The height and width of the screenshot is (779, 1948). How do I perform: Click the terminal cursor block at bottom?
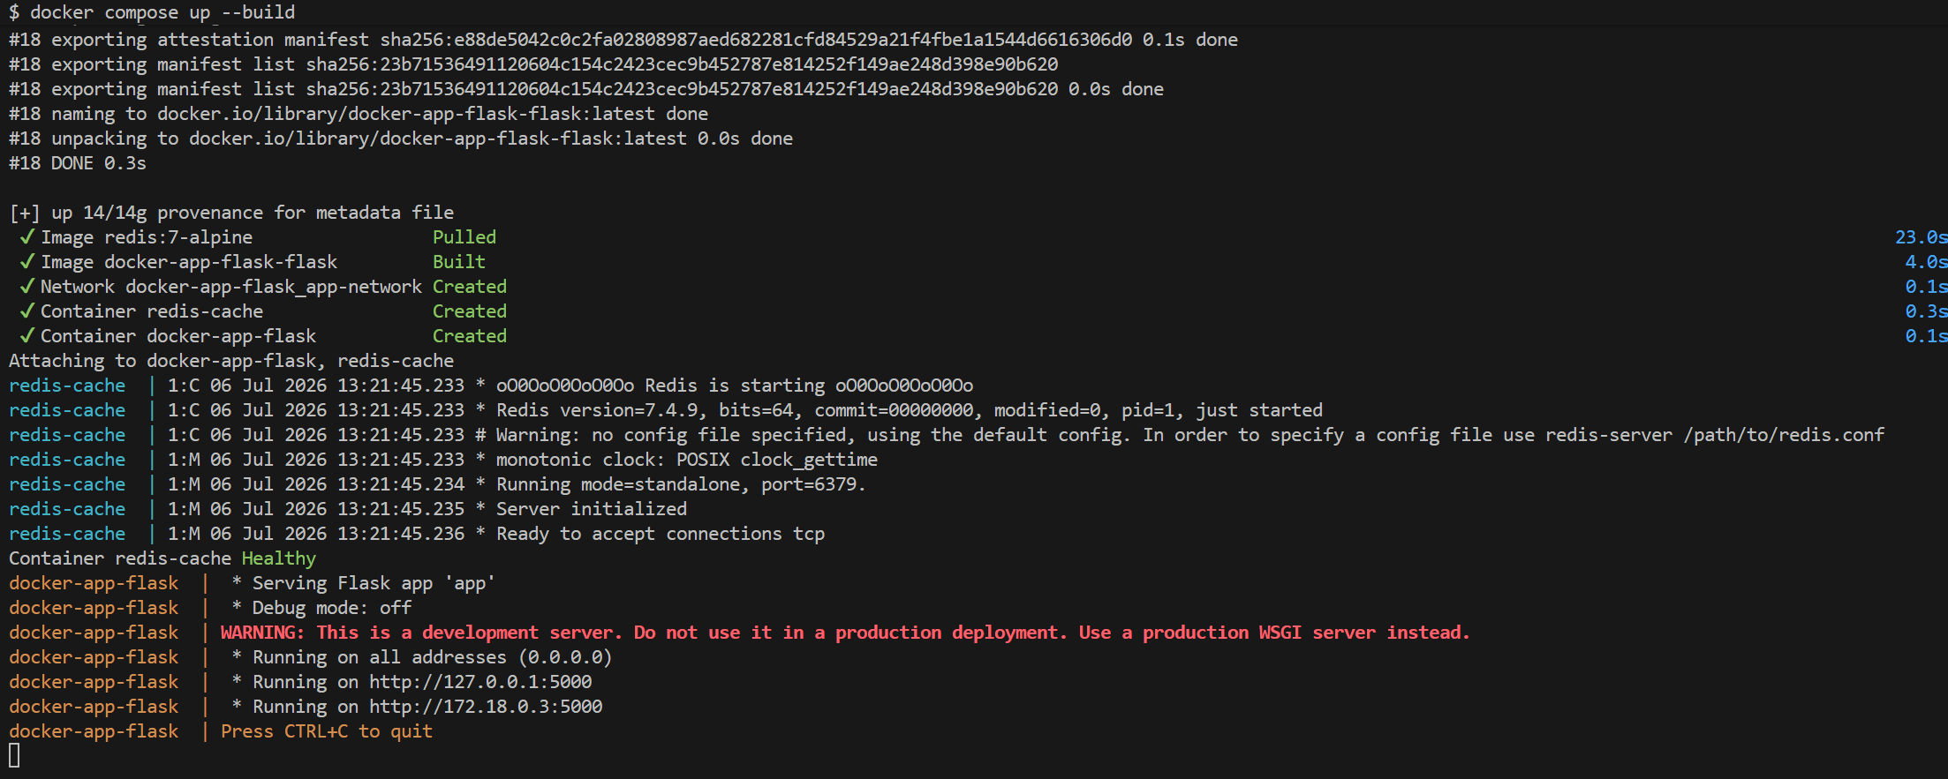tap(14, 755)
